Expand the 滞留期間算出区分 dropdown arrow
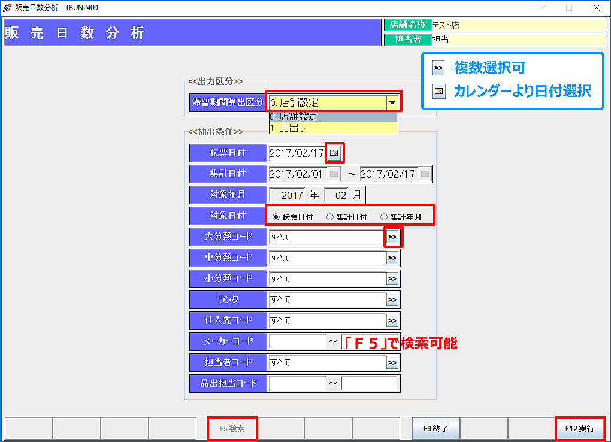 click(x=392, y=102)
